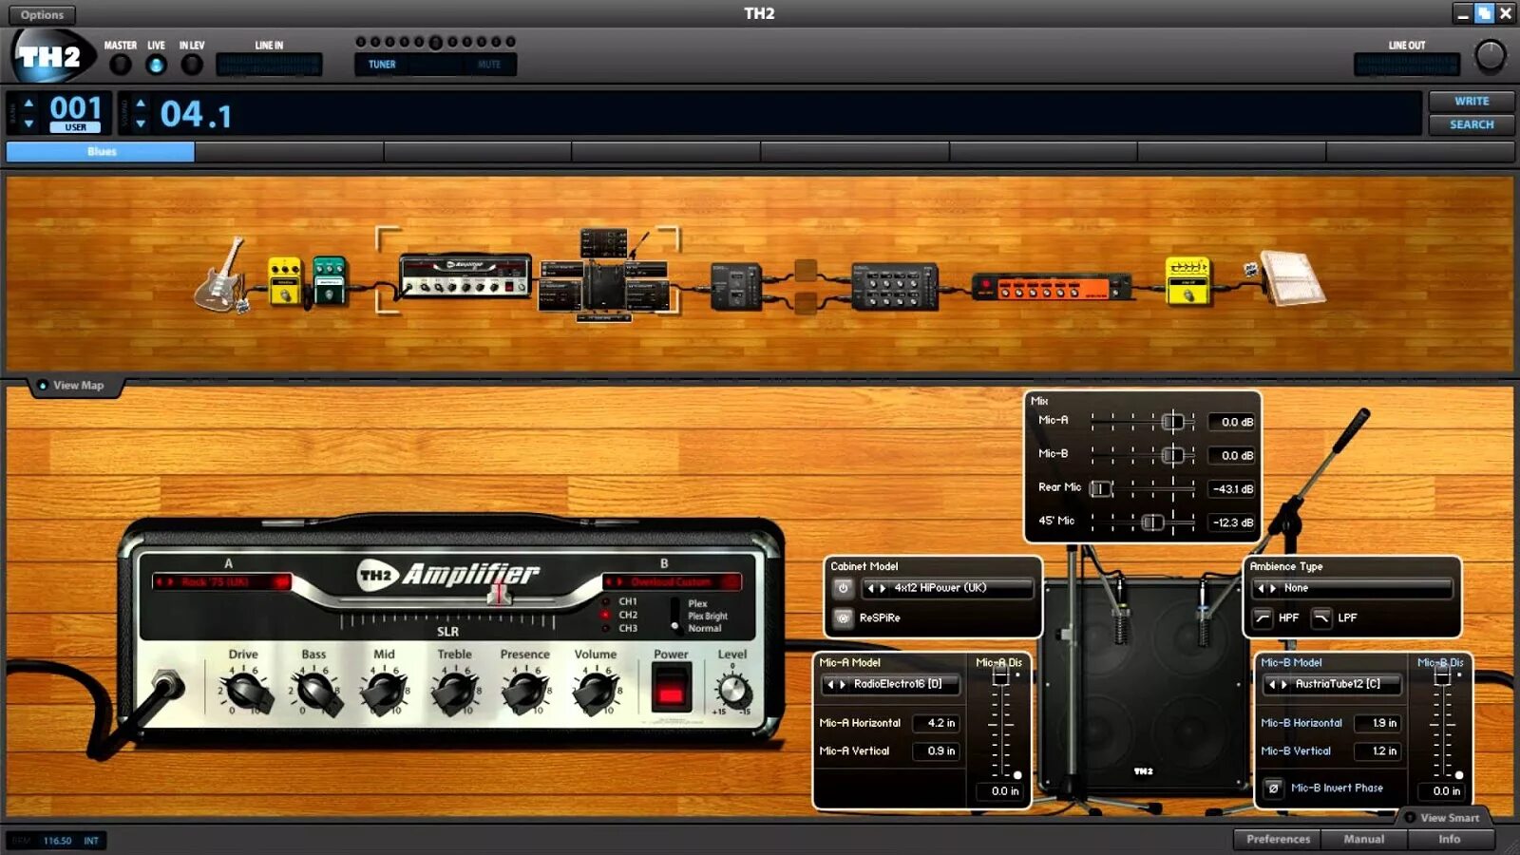Click the Info button
The height and width of the screenshot is (855, 1520).
pyautogui.click(x=1450, y=839)
